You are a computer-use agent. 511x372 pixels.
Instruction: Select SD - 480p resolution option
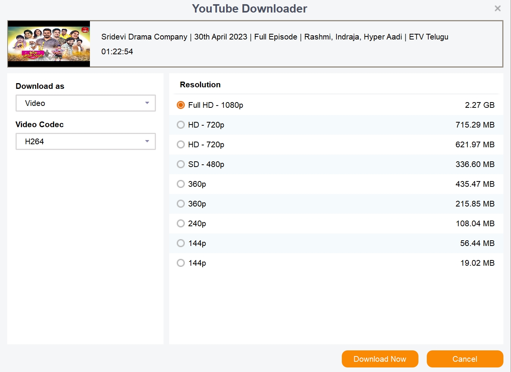pyautogui.click(x=181, y=164)
